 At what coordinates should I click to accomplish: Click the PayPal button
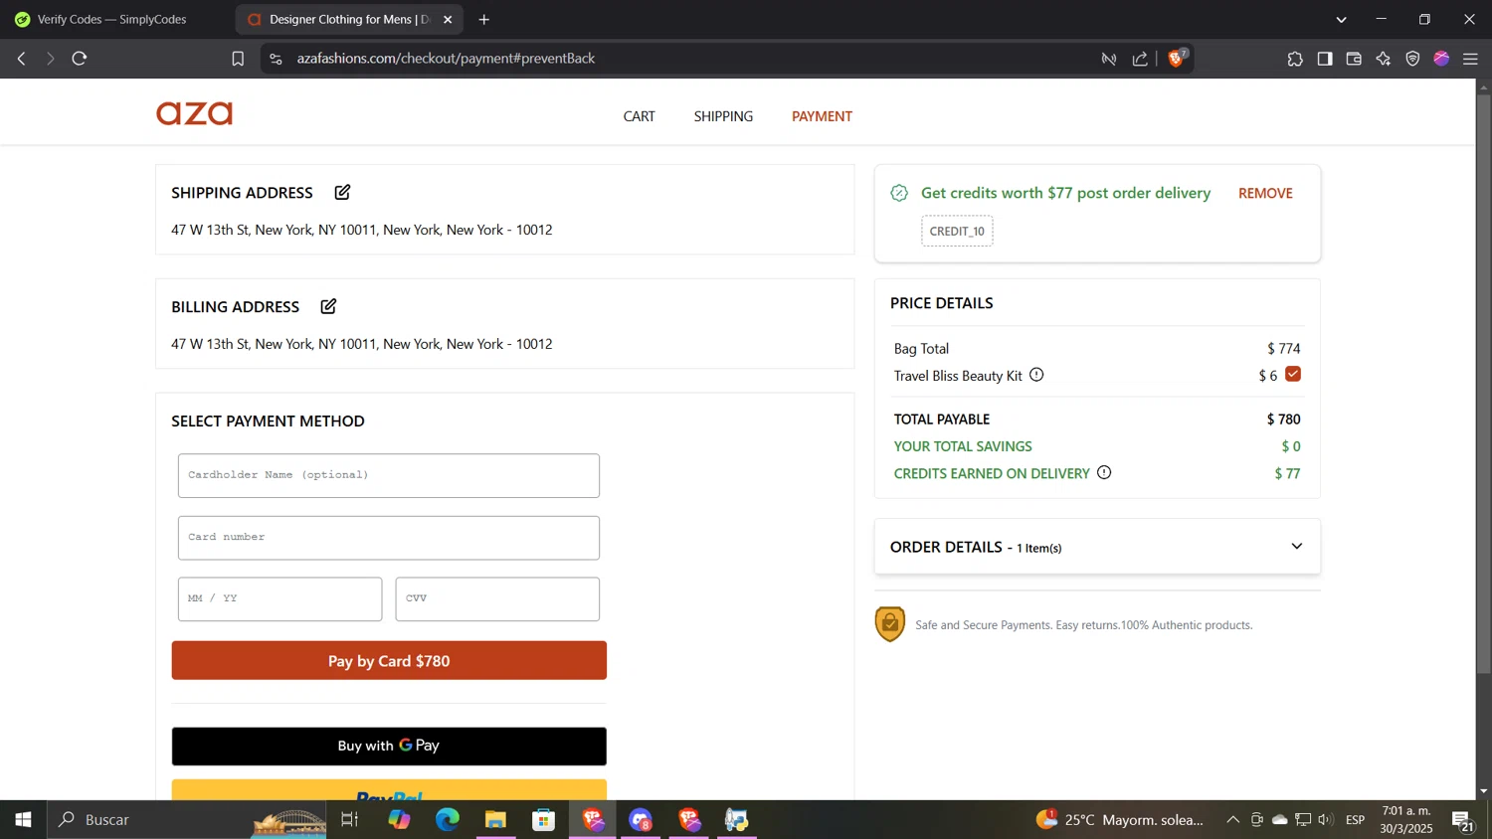click(389, 791)
